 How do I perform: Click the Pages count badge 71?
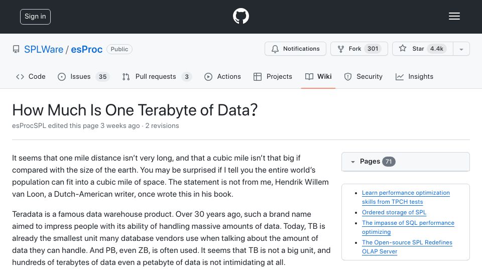click(389, 162)
